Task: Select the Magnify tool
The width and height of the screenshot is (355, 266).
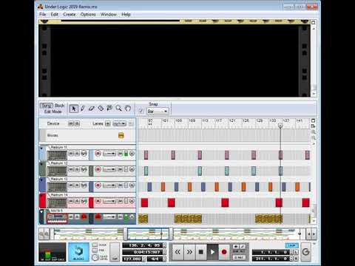Action: [118, 109]
